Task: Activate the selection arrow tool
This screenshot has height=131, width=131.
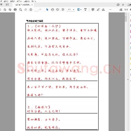Action: pyautogui.click(x=47, y=10)
